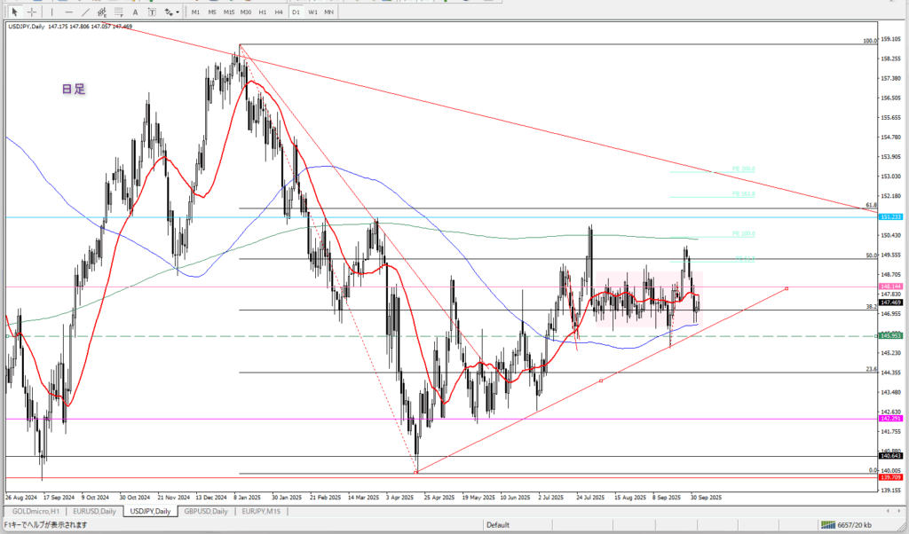This screenshot has height=534, width=909.
Task: Select the Fibonacci retracement tool
Action: click(120, 12)
